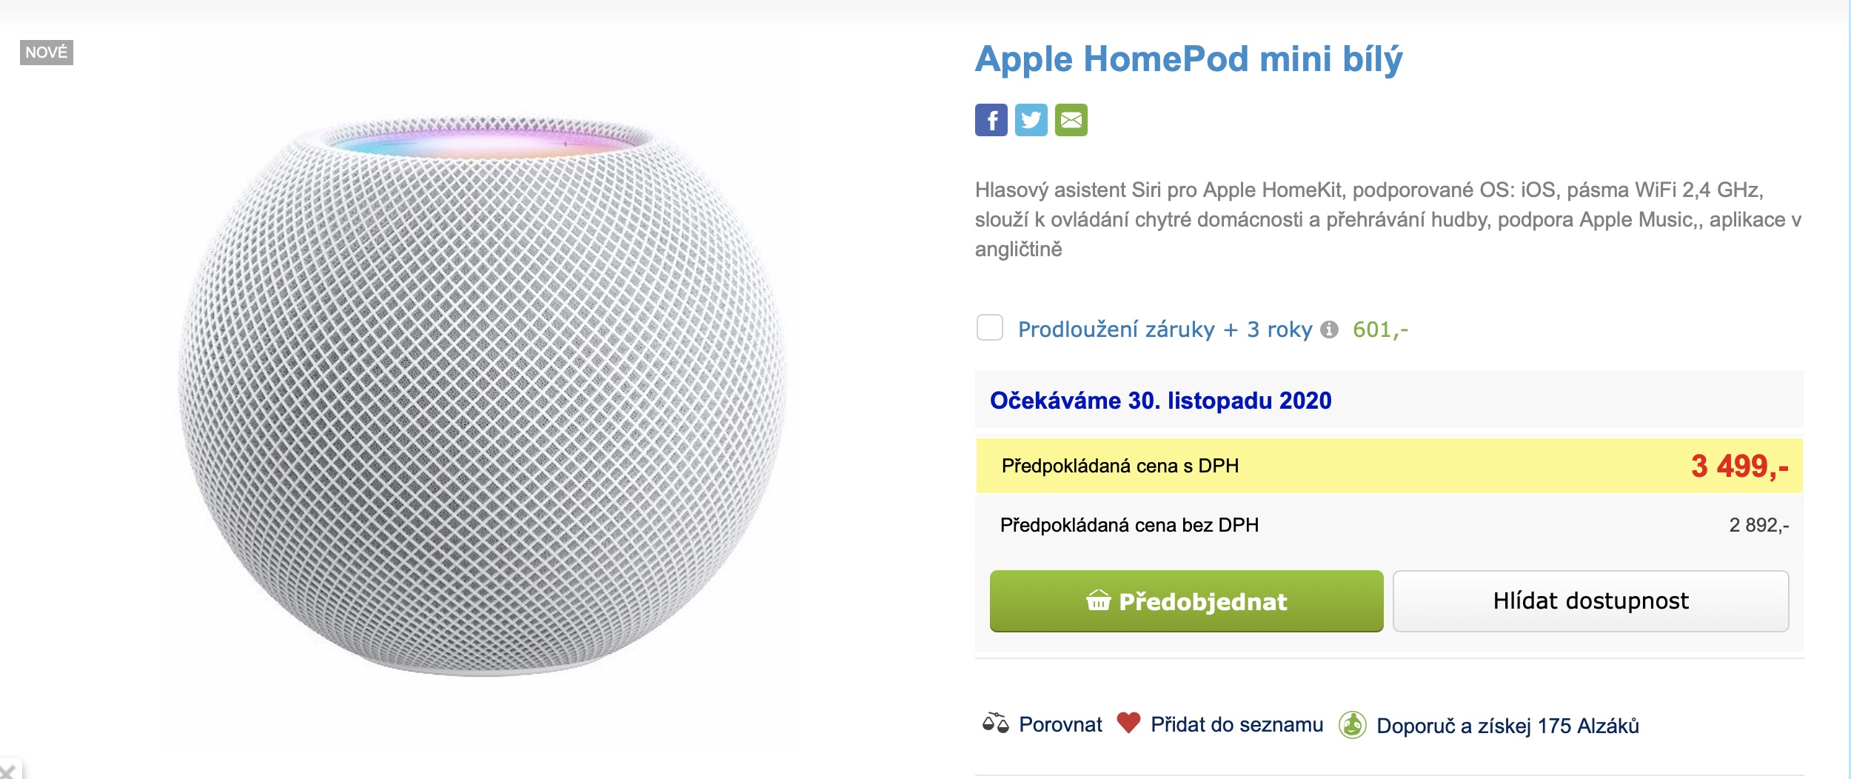Share product on Twitter
Viewport: 1851px width, 779px height.
pos(1032,119)
